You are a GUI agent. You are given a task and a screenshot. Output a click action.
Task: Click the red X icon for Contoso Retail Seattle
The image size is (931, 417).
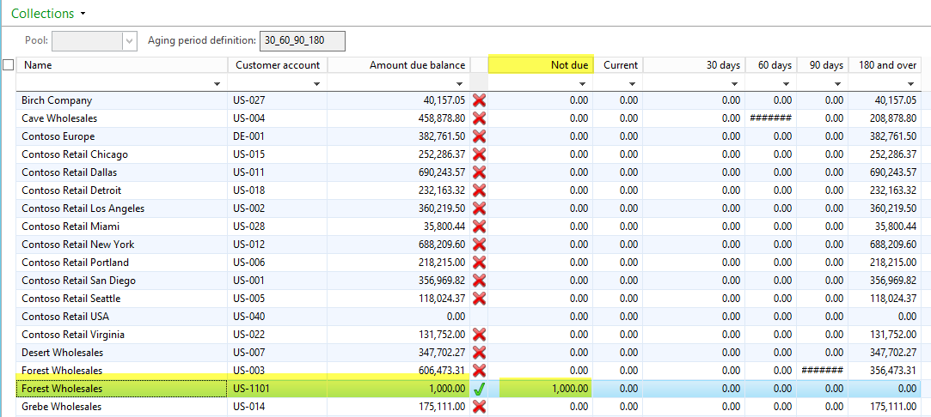click(x=479, y=299)
